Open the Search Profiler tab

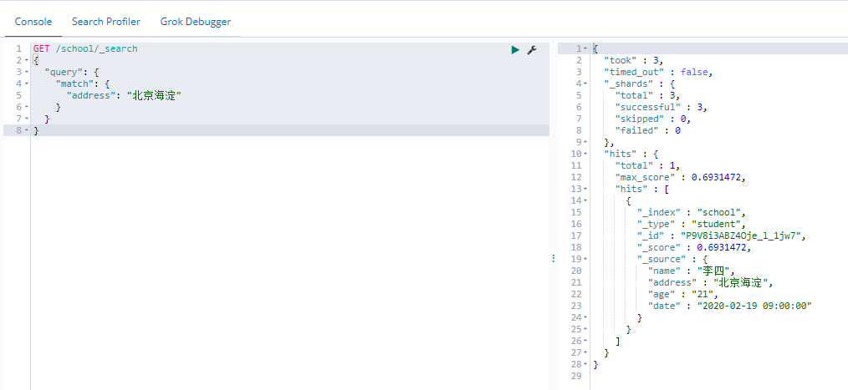click(x=106, y=22)
